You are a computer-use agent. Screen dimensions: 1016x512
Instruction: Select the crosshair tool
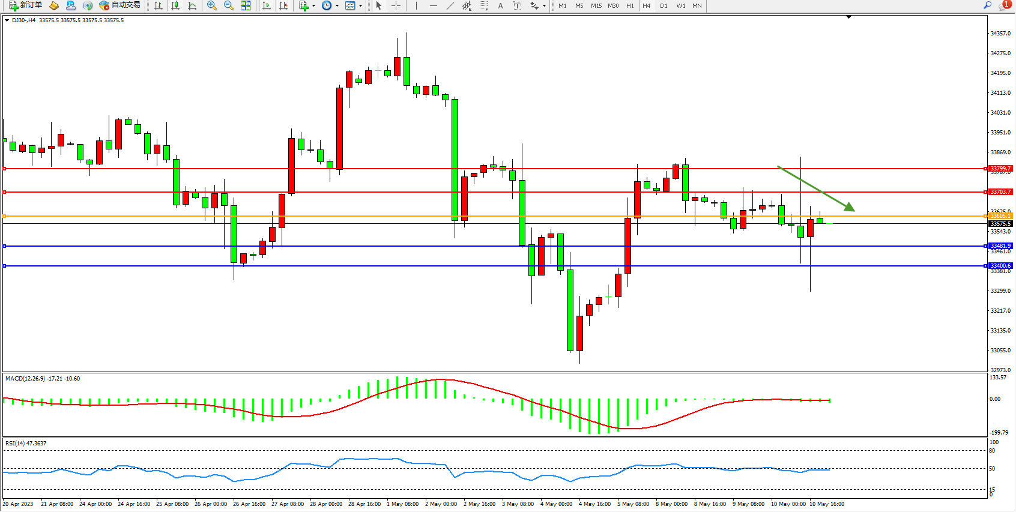[x=396, y=5]
